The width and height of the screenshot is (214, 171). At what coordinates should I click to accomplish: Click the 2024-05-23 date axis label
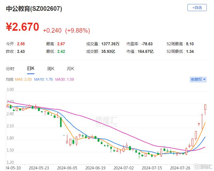[39, 168]
